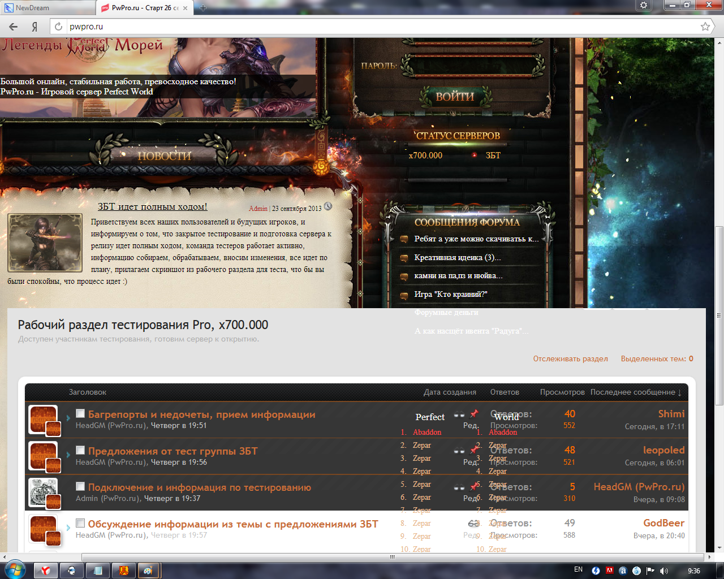Jump to unread arrow beside "Предложения от тест группы"
The height and width of the screenshot is (579, 724).
[68, 455]
